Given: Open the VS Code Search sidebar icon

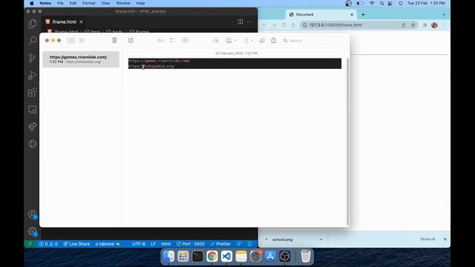Looking at the screenshot, I should point(33,41).
